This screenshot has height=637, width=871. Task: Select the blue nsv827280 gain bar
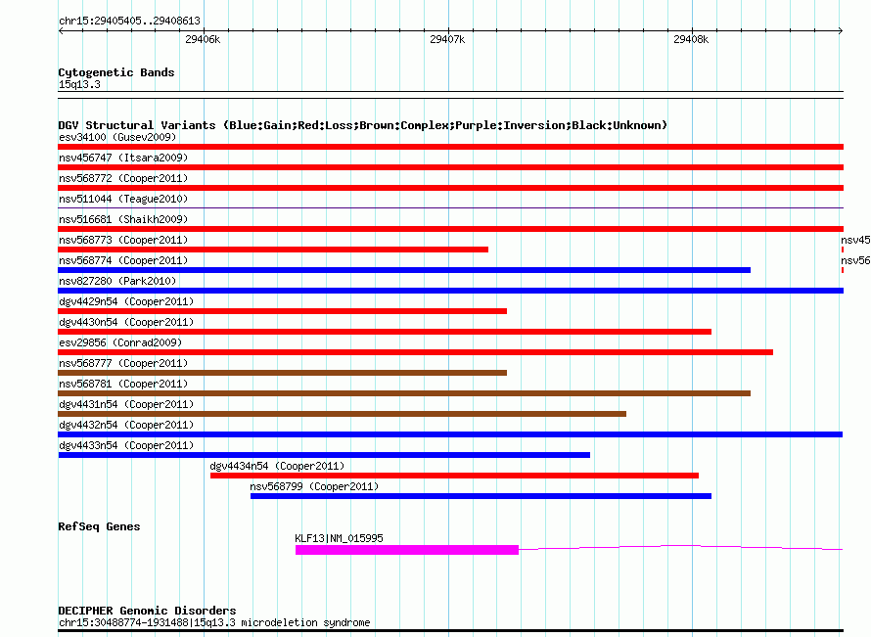click(450, 291)
